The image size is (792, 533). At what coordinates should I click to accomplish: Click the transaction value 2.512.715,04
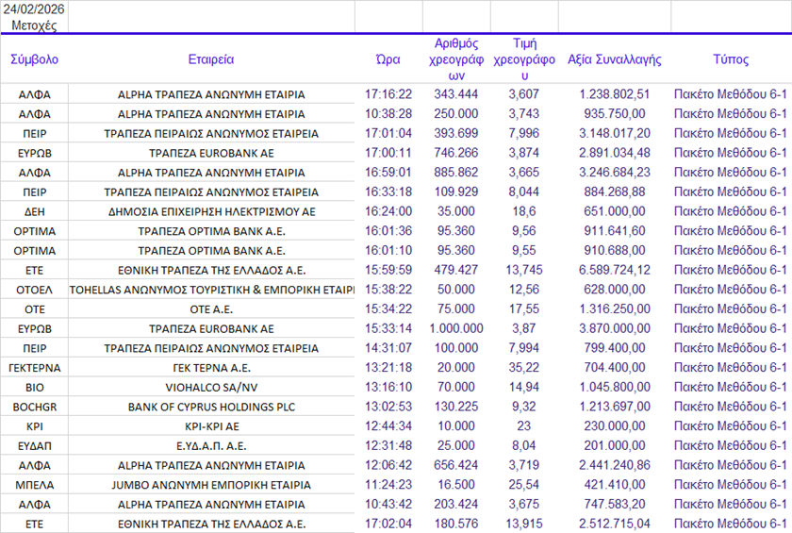tap(615, 524)
